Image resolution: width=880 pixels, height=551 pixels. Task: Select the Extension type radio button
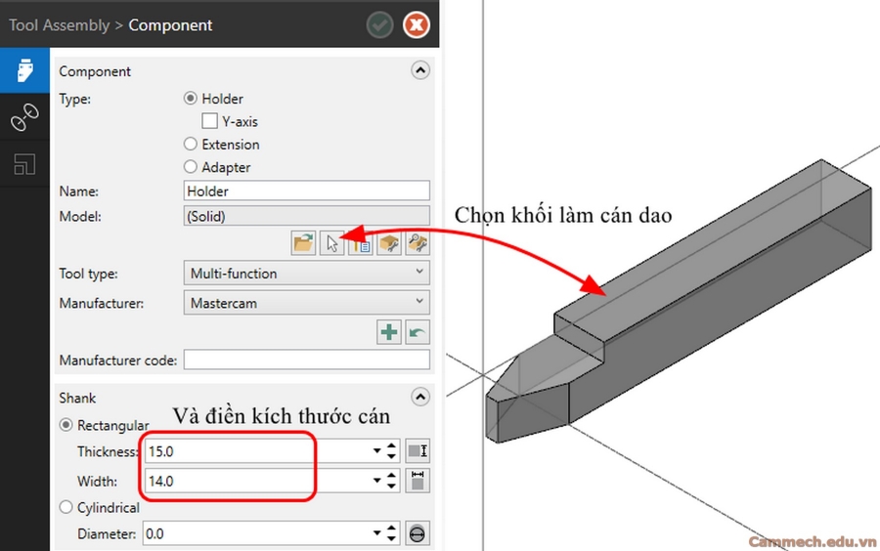click(191, 144)
